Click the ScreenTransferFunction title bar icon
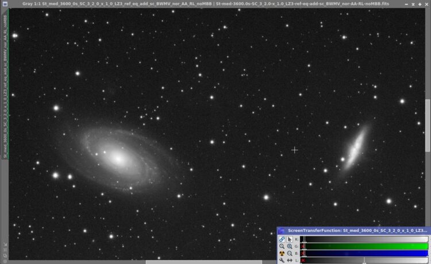Image resolution: width=431 pixels, height=264 pixels. click(x=281, y=231)
